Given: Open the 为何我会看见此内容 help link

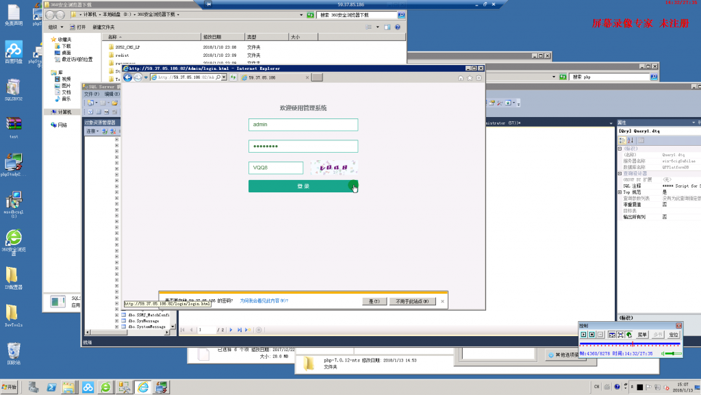Looking at the screenshot, I should 264,301.
